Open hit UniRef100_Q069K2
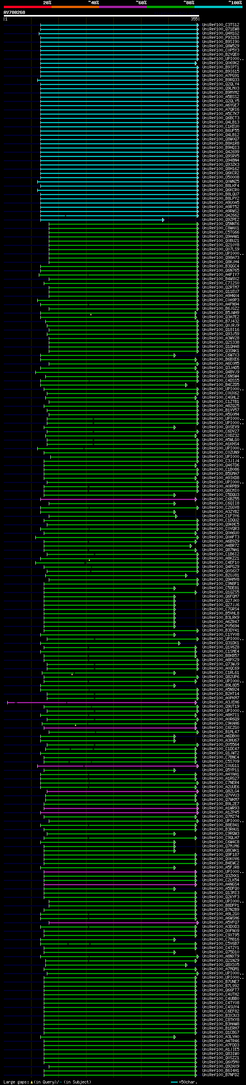This screenshot has width=246, height=1085. 221,63
